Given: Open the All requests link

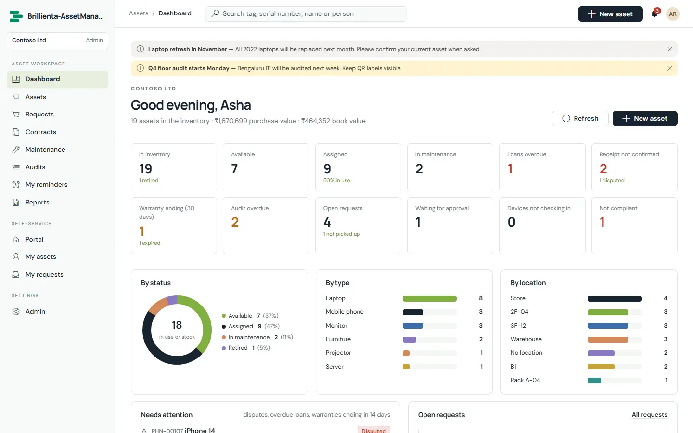Looking at the screenshot, I should [650, 415].
